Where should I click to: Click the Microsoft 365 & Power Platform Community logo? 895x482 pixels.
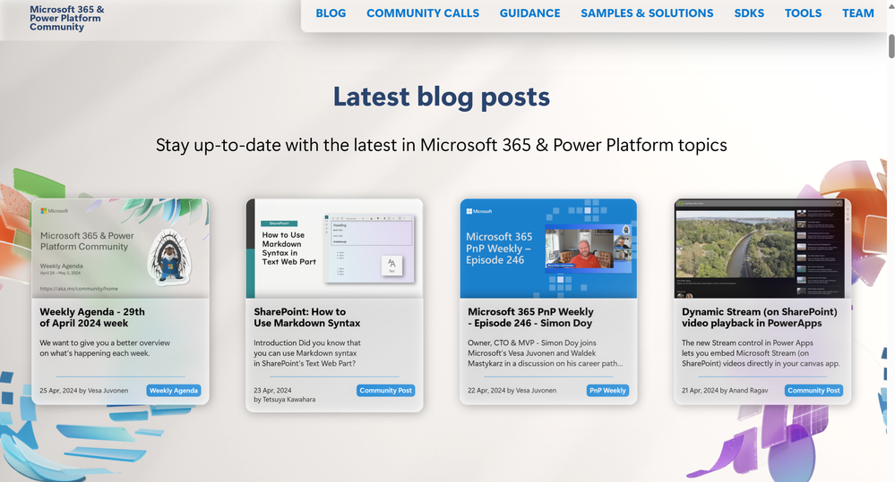67,18
